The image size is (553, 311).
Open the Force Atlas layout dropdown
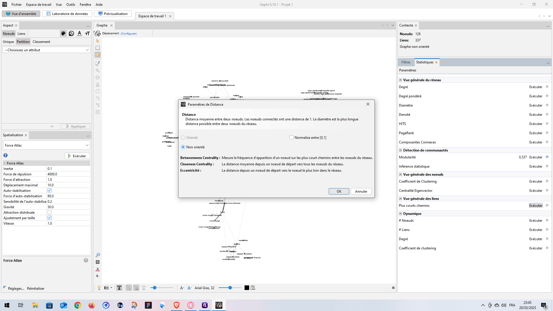[x=46, y=145]
